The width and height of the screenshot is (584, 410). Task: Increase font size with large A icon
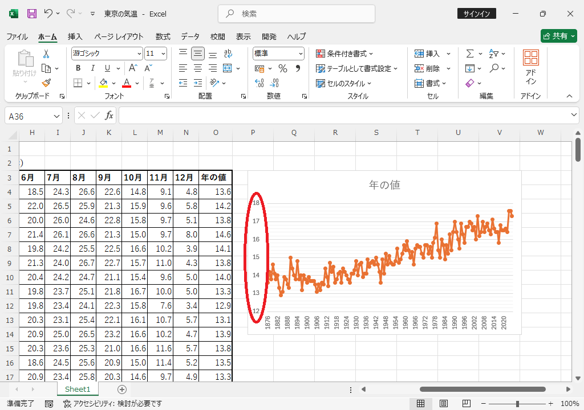click(x=133, y=68)
